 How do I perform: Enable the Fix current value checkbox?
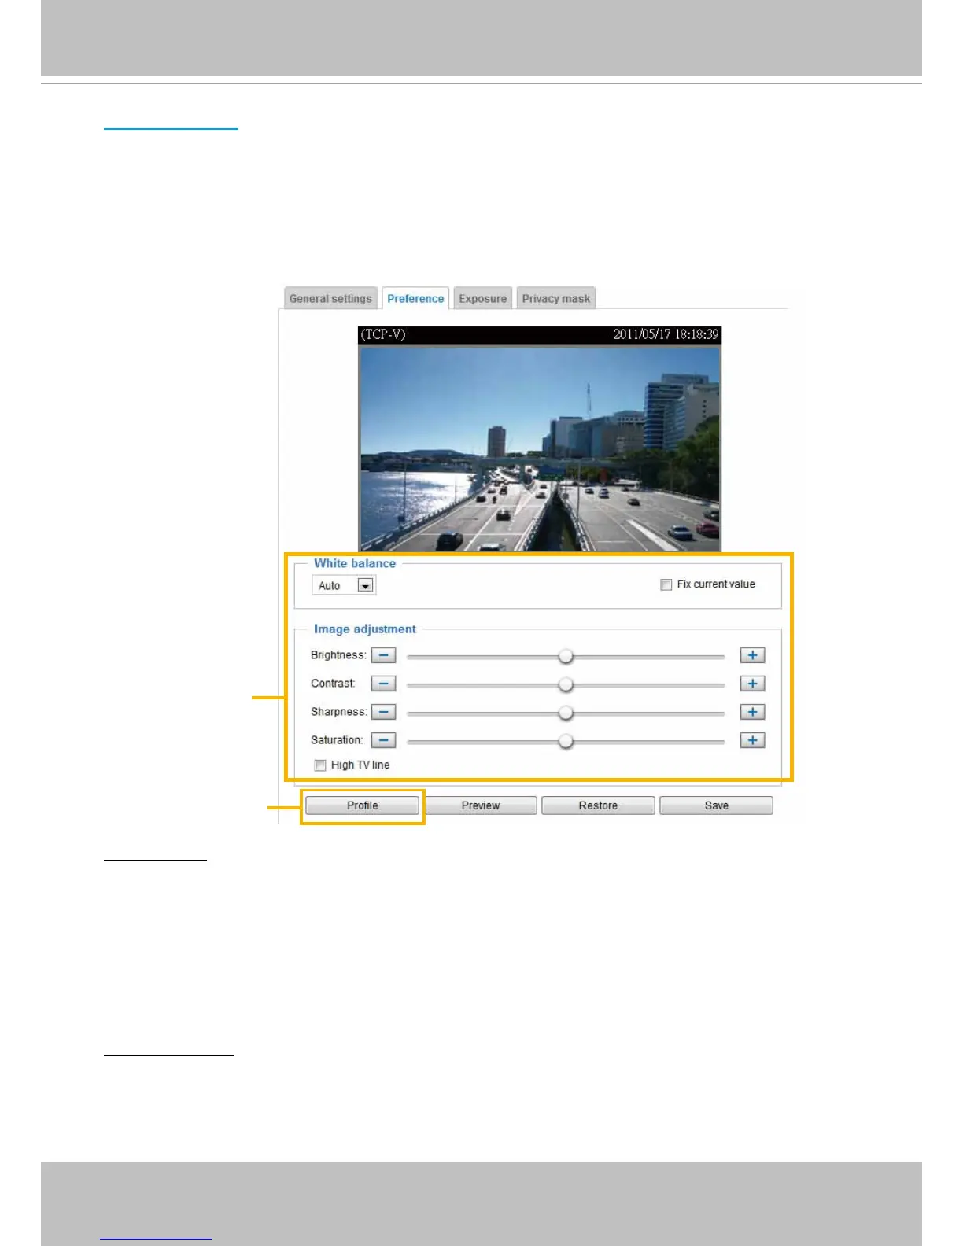tap(666, 584)
